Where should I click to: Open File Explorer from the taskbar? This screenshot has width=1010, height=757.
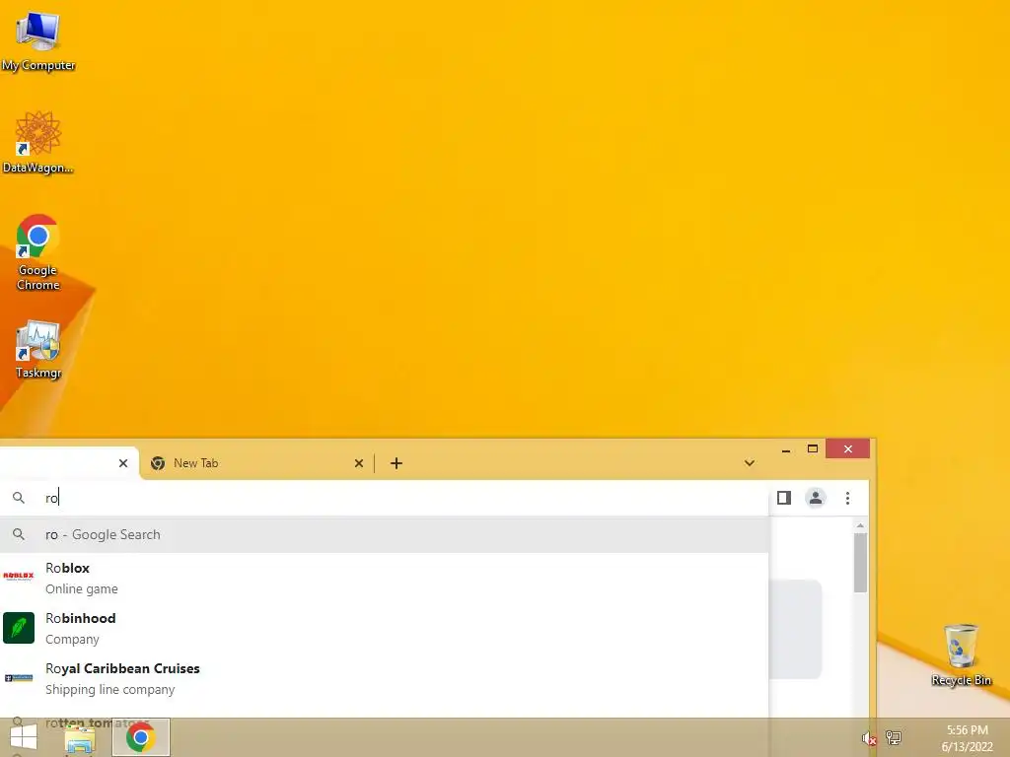point(80,738)
